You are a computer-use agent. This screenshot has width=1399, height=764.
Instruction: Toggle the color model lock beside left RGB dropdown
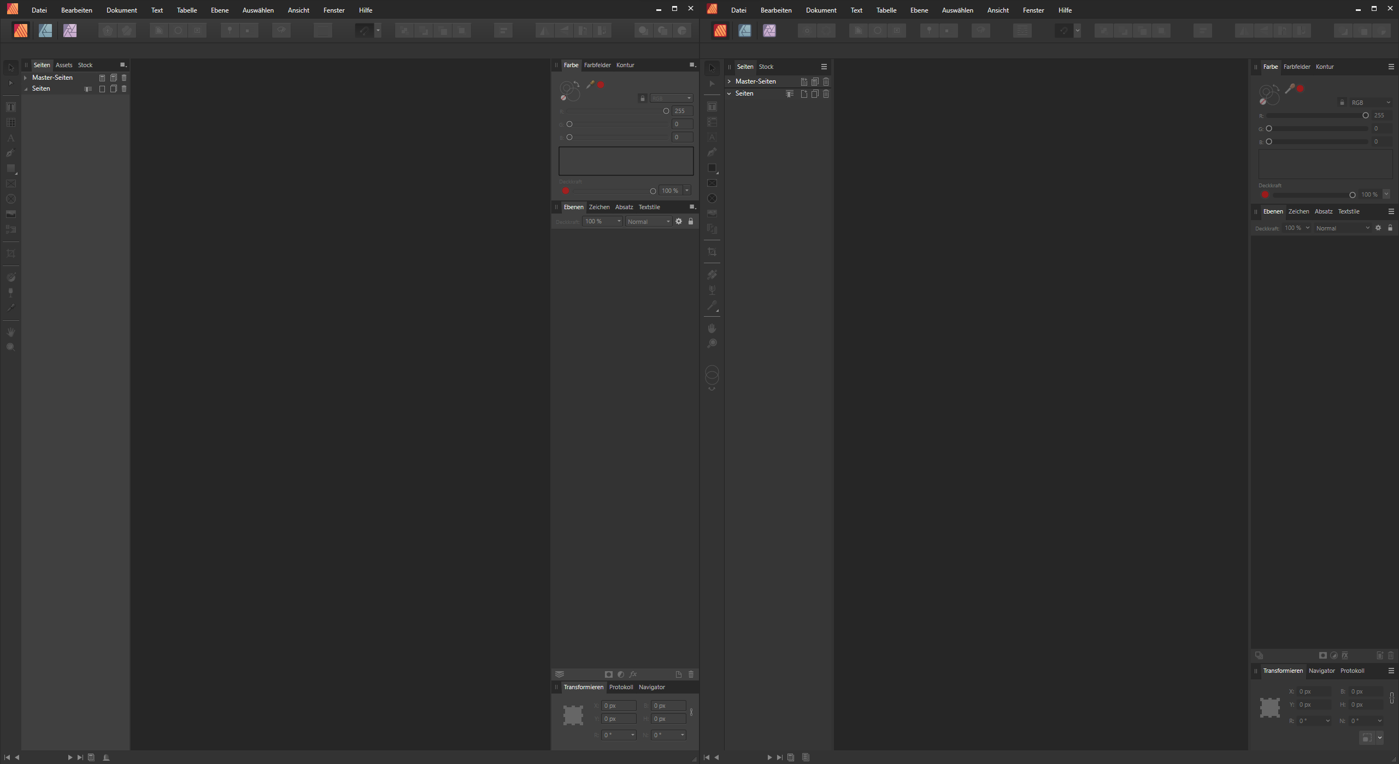pyautogui.click(x=643, y=98)
